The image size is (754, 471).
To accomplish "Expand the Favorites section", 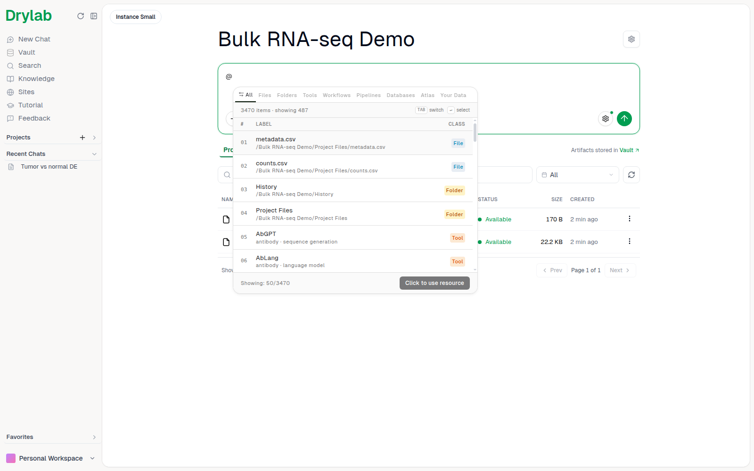I will [x=94, y=437].
